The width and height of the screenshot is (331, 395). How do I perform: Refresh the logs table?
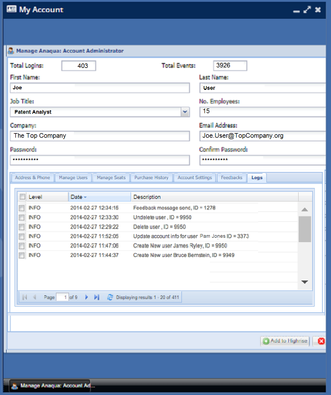(x=110, y=297)
